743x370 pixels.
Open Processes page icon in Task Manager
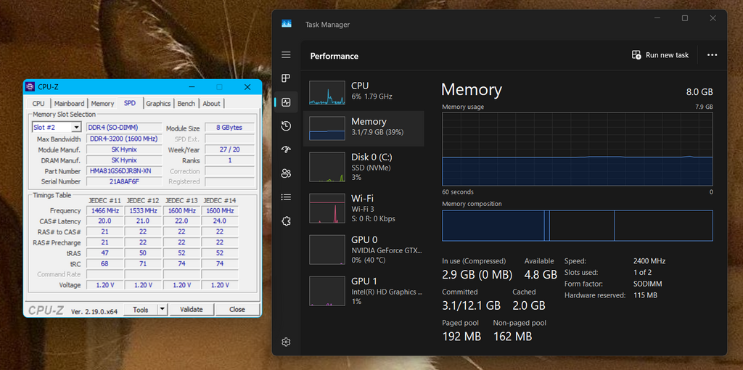pyautogui.click(x=286, y=78)
